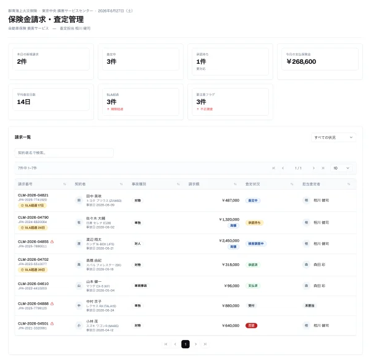371x363 pixels.
Task: Sort the table by 請求額 column
Action: coord(235,184)
